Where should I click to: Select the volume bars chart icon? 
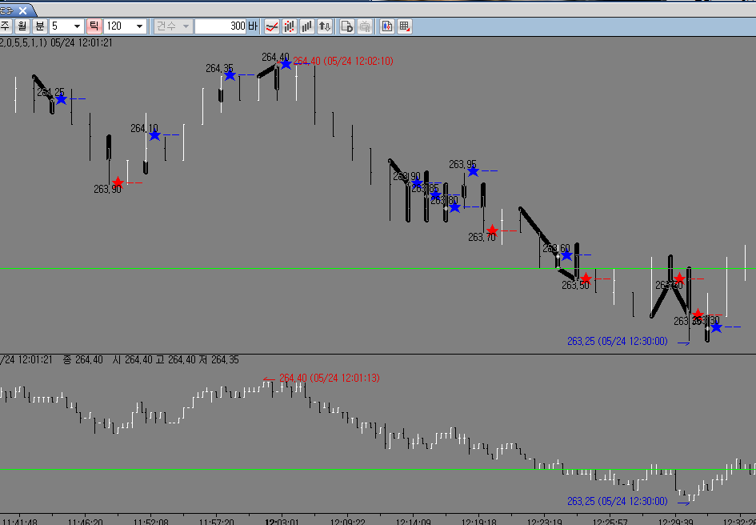click(x=307, y=26)
